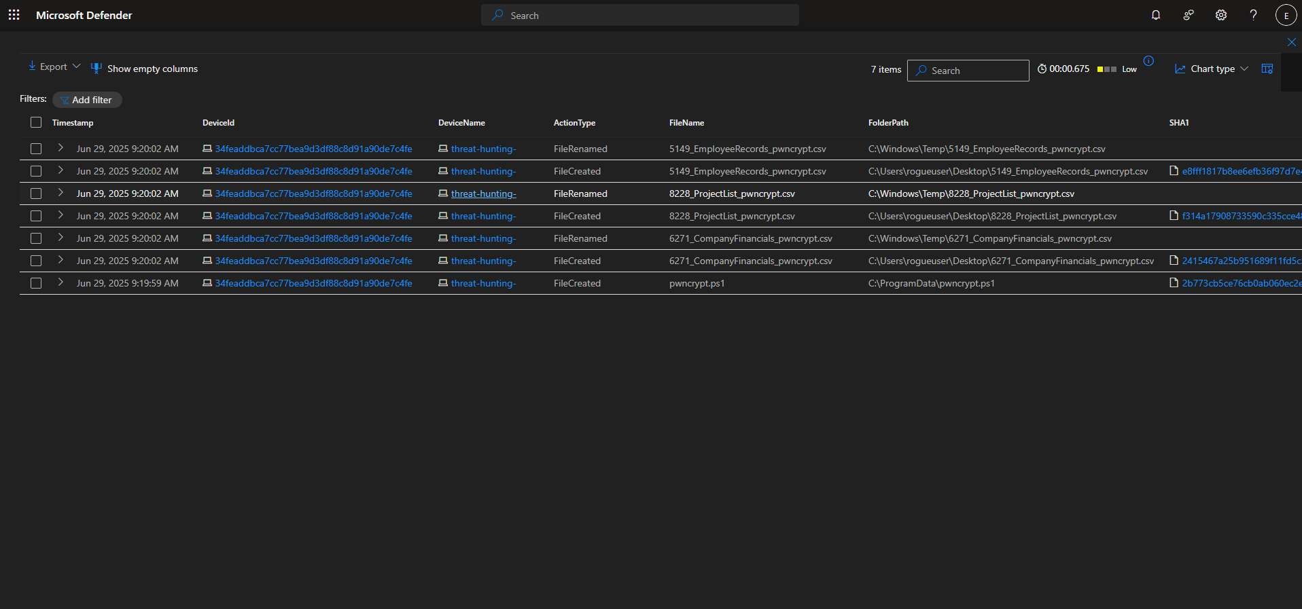Sort by the FolderPath column header
The height and width of the screenshot is (609, 1302).
(x=888, y=123)
